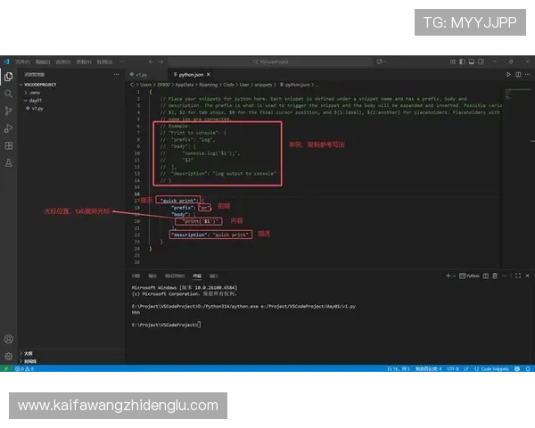Open the Explorer view in activity bar
Viewport: 535px width, 428px height.
tap(9, 77)
